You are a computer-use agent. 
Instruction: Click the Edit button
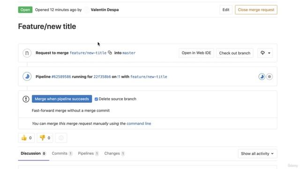pyautogui.click(x=226, y=10)
